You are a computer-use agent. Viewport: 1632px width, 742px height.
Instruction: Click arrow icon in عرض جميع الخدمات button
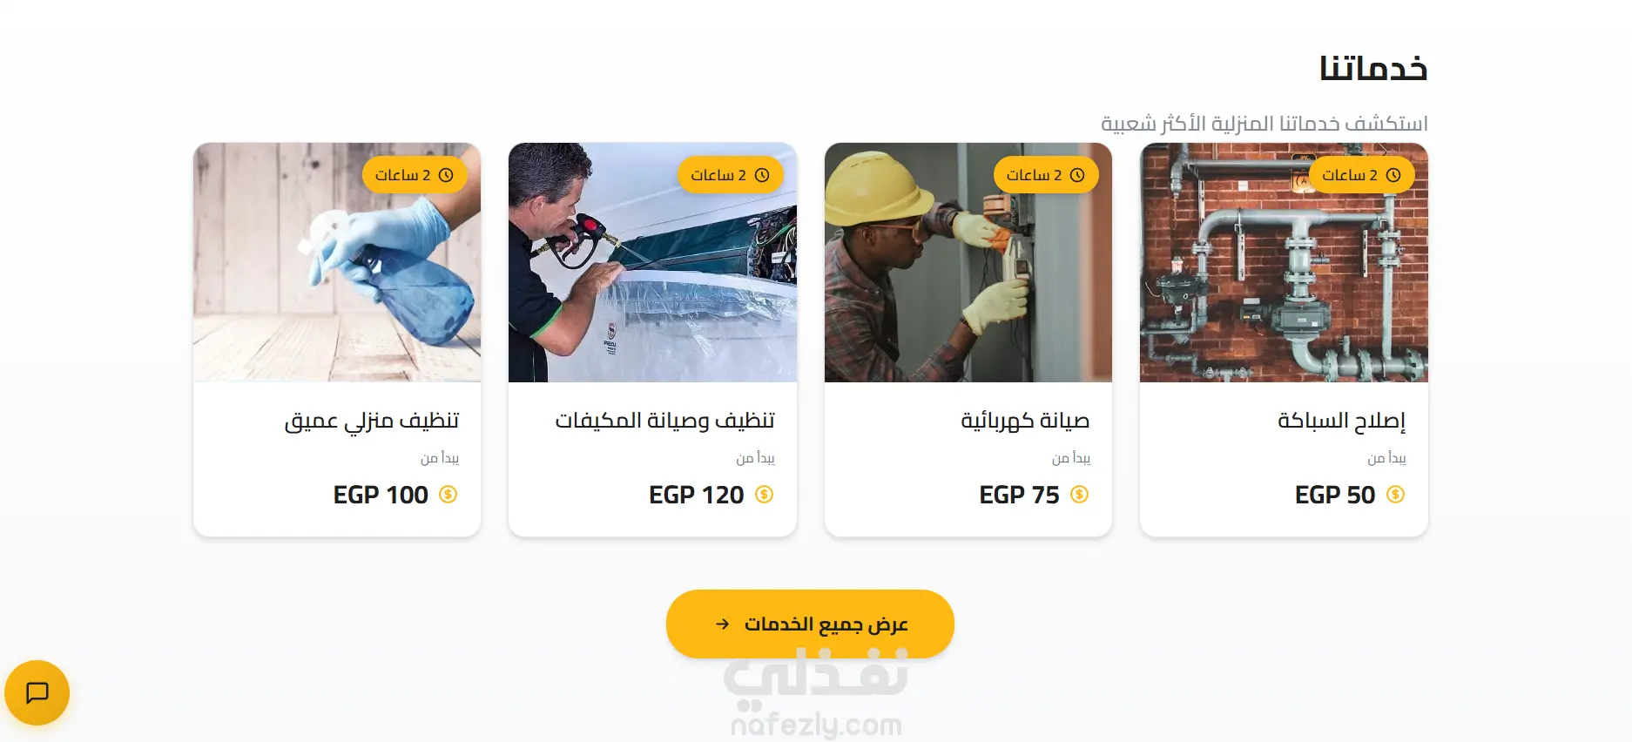coord(722,624)
